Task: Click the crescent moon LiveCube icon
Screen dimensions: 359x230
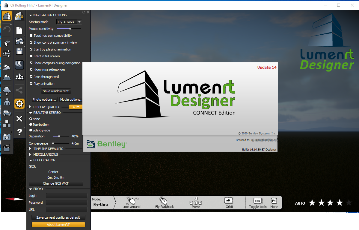Action: point(19,65)
